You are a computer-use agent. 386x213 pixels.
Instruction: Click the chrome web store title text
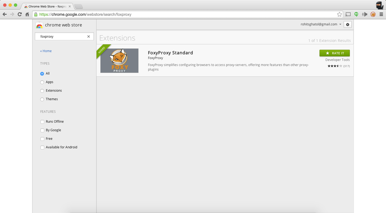(x=64, y=25)
